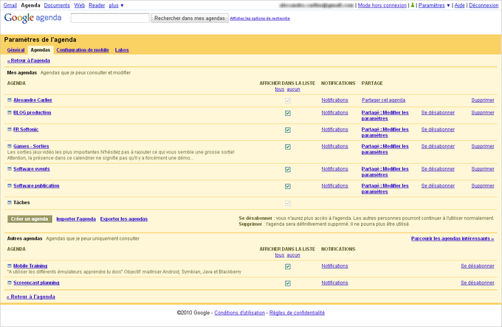The image size is (502, 327).
Task: Go to Gmail from top bar
Action: coord(10,5)
